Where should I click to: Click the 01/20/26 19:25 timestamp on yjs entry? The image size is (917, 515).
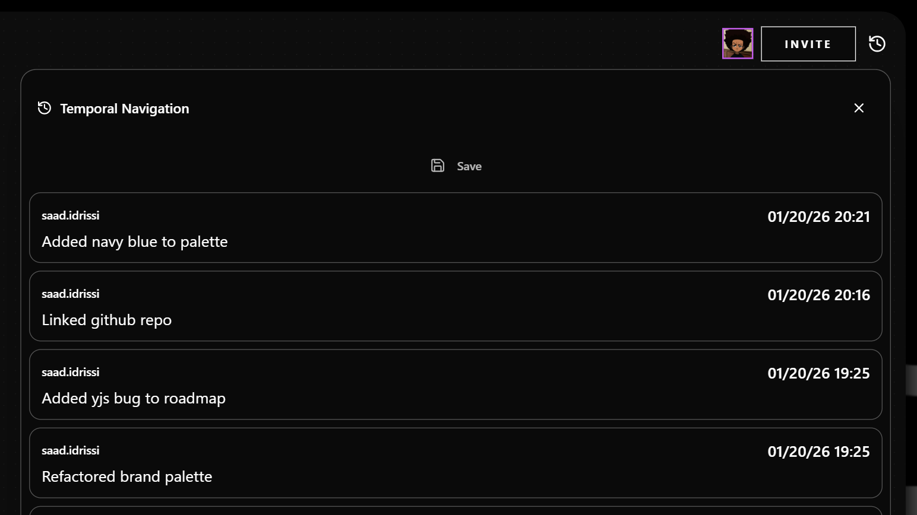coord(819,373)
